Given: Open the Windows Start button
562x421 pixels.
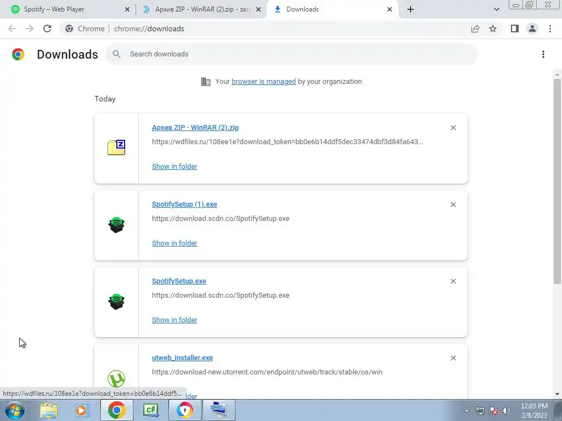Looking at the screenshot, I should point(14,410).
